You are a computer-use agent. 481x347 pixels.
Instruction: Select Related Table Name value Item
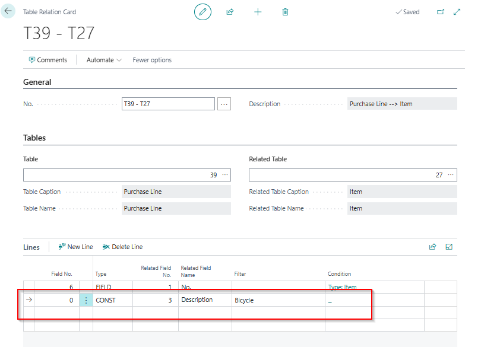402,208
